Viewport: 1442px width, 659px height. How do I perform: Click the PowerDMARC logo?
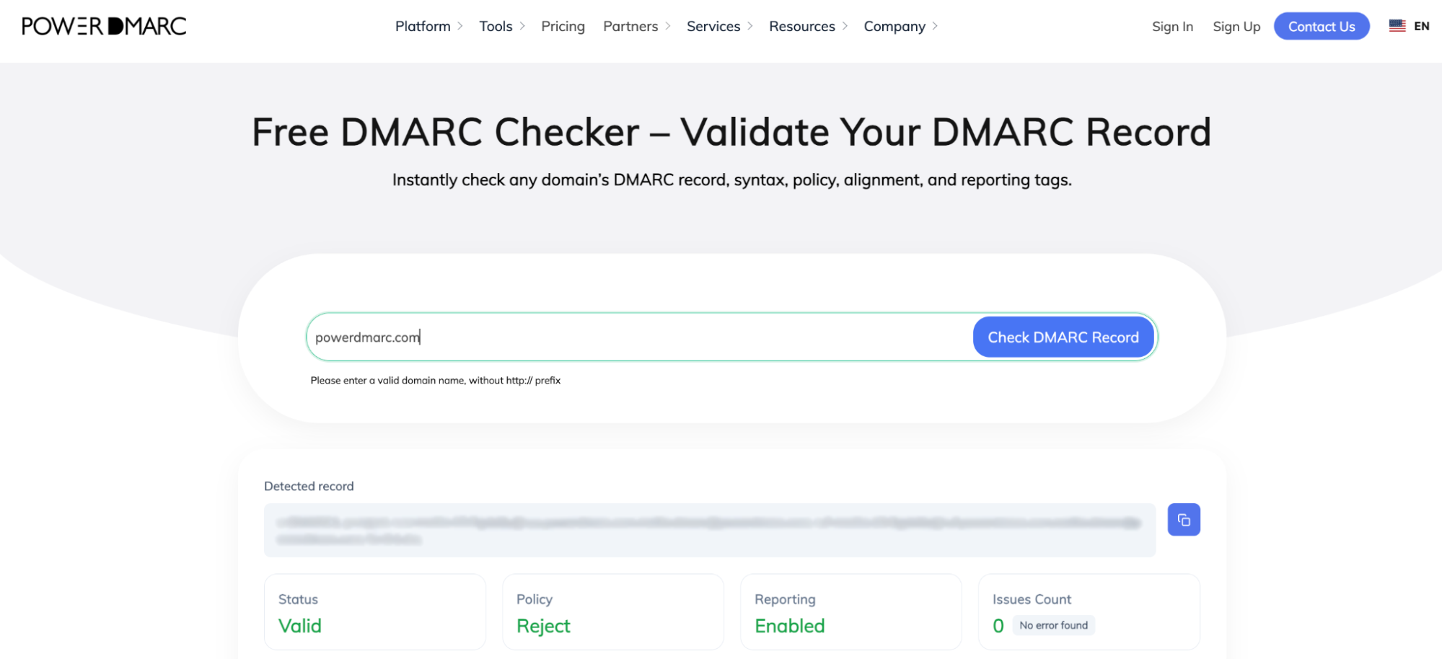point(104,26)
